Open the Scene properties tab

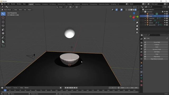point(142,52)
